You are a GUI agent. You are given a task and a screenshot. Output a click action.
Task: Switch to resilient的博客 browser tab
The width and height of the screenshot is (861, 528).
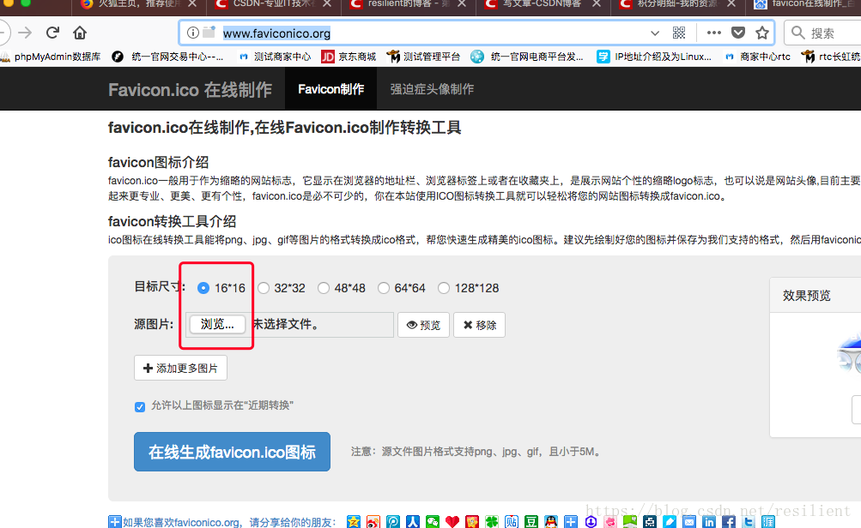point(408,4)
